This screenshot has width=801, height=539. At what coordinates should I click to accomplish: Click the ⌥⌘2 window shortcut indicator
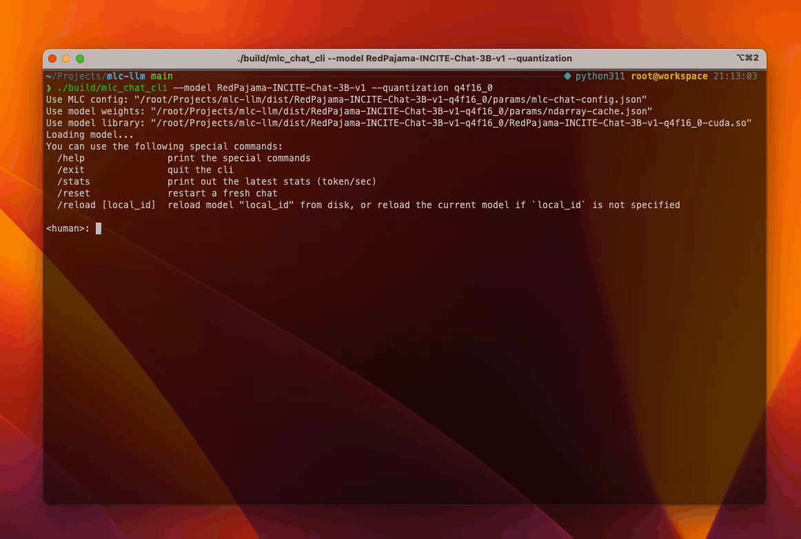pos(747,58)
